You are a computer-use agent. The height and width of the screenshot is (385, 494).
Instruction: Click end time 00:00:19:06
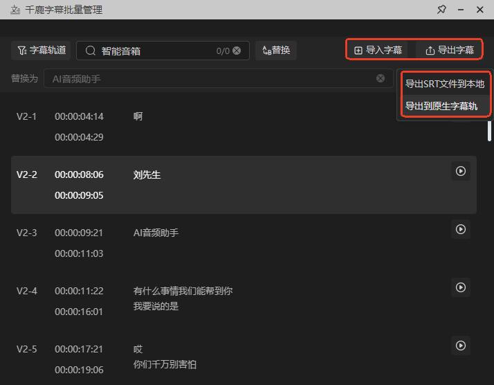(79, 370)
